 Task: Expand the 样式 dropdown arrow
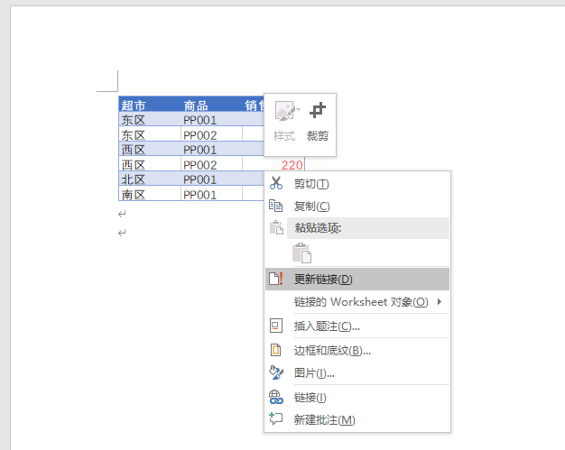point(299,109)
